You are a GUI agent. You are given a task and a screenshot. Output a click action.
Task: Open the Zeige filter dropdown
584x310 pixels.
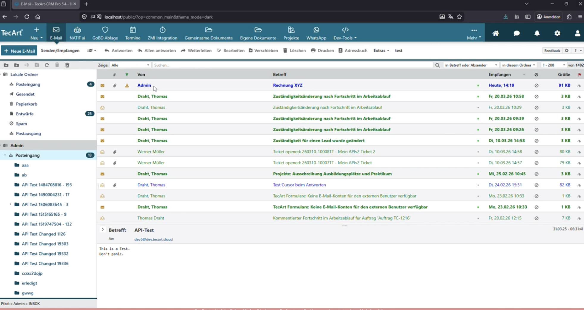(130, 65)
